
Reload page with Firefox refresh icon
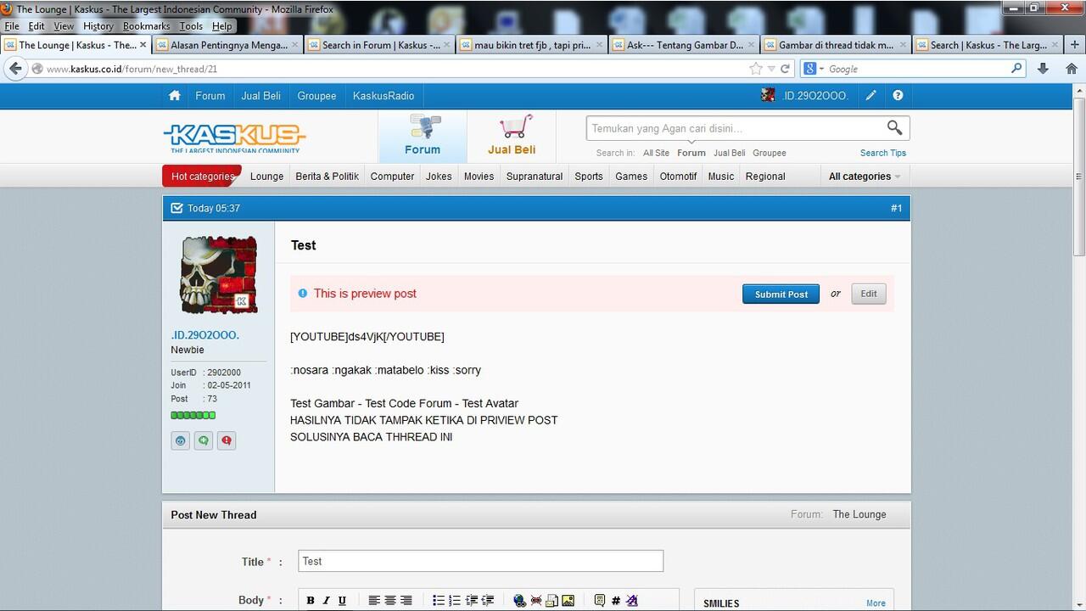click(786, 69)
